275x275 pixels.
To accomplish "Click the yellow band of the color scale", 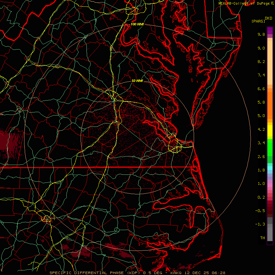I will point(270,131).
